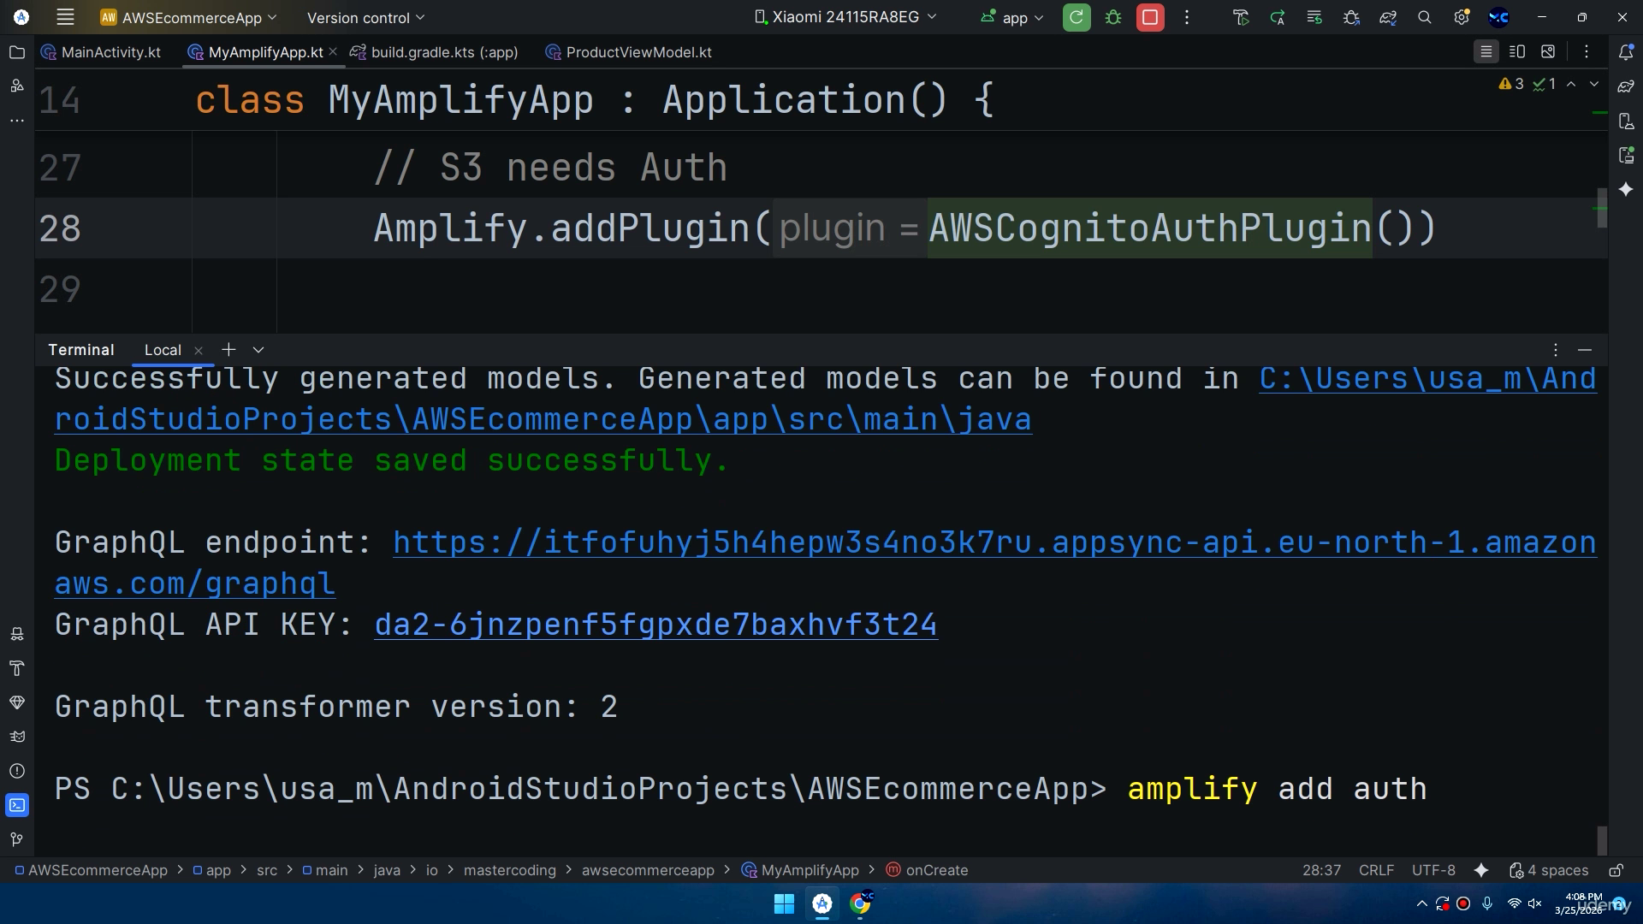This screenshot has width=1643, height=924.
Task: Close the MyAmplifyApp.kt tab
Action: [x=333, y=52]
